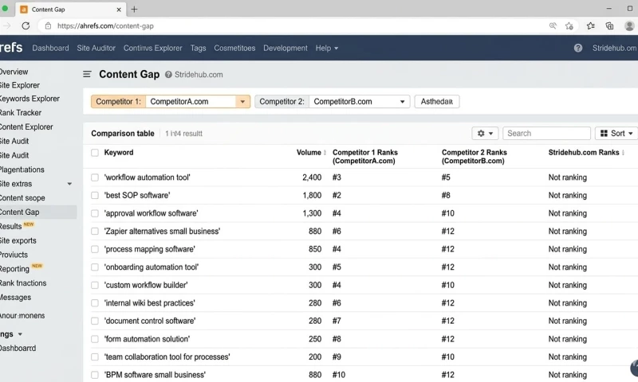Check the 'custom workflow builder' row
638x382 pixels.
click(95, 285)
